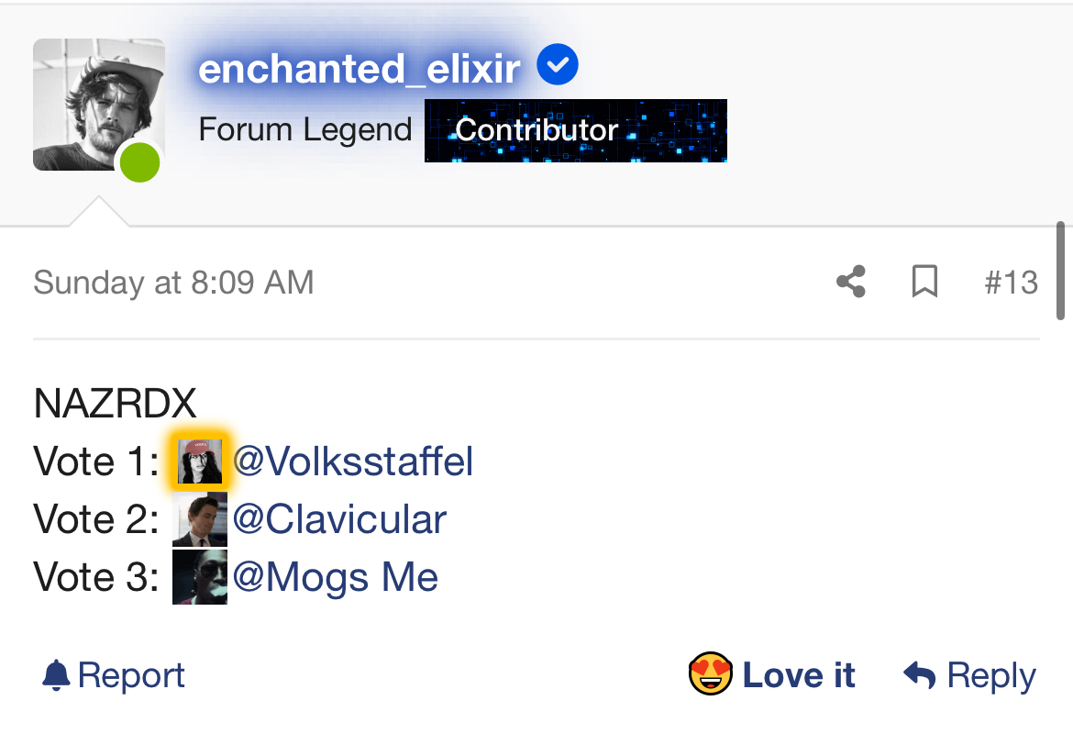1073x734 pixels.
Task: Visit the @Clavicular mention link
Action: click(339, 519)
